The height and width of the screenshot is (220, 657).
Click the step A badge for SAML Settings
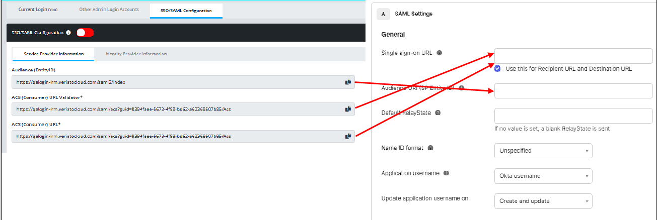tap(383, 14)
